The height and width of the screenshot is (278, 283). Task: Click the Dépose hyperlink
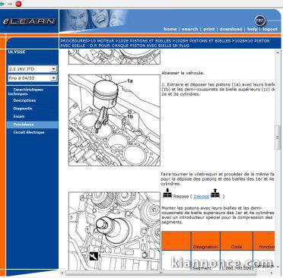[202, 196]
